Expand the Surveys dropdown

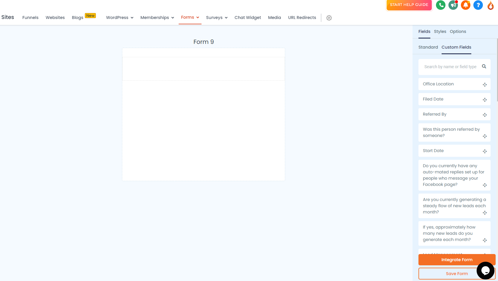click(217, 17)
